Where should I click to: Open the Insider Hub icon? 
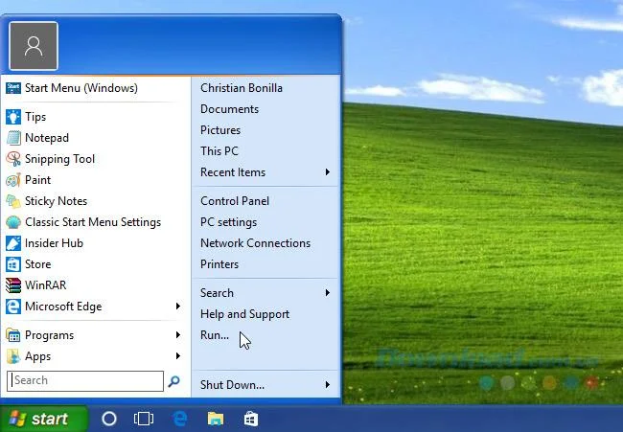13,243
